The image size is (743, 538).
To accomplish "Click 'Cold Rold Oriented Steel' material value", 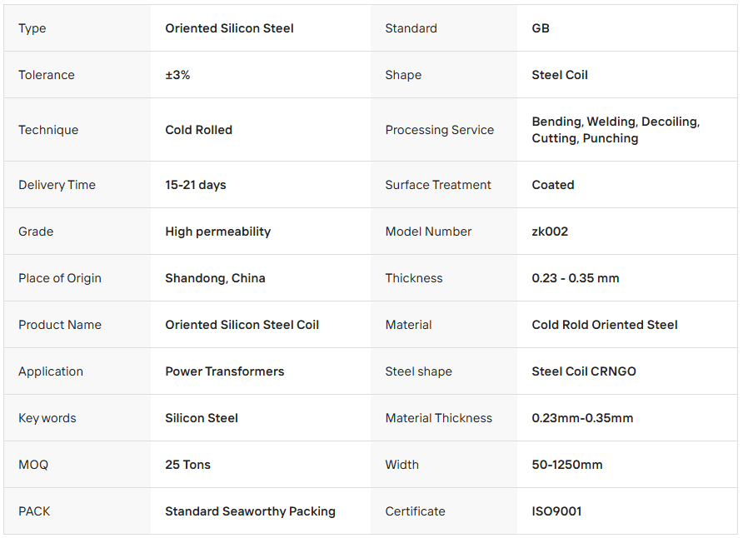I will 605,325.
